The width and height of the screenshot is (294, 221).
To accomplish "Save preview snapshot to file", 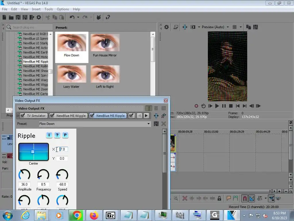I will pos(256,27).
